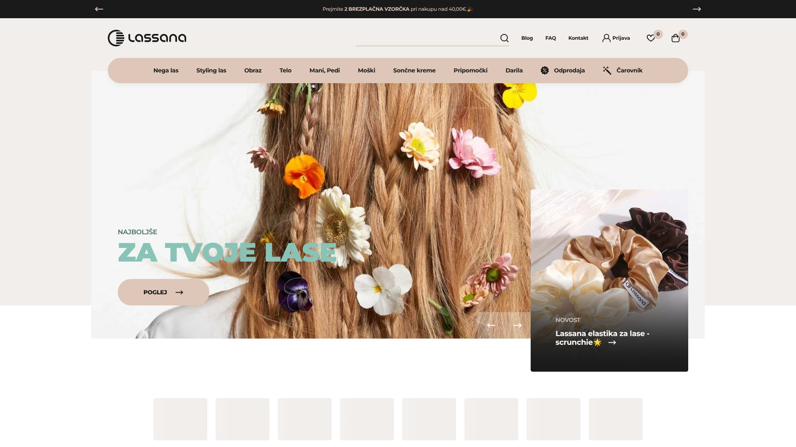Image resolution: width=796 pixels, height=447 pixels.
Task: Open Sončne kreme category
Action: (414, 70)
